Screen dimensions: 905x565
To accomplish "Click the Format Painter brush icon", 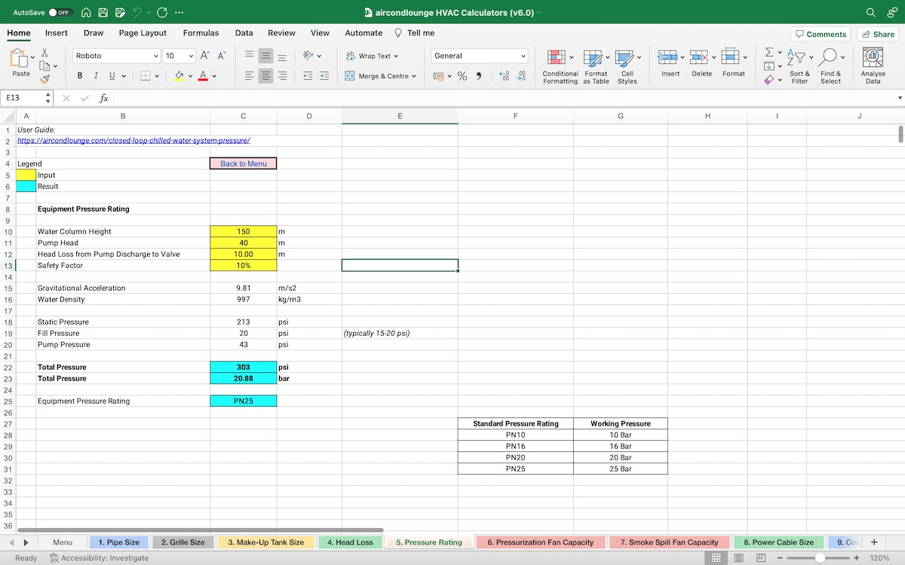I will point(44,78).
